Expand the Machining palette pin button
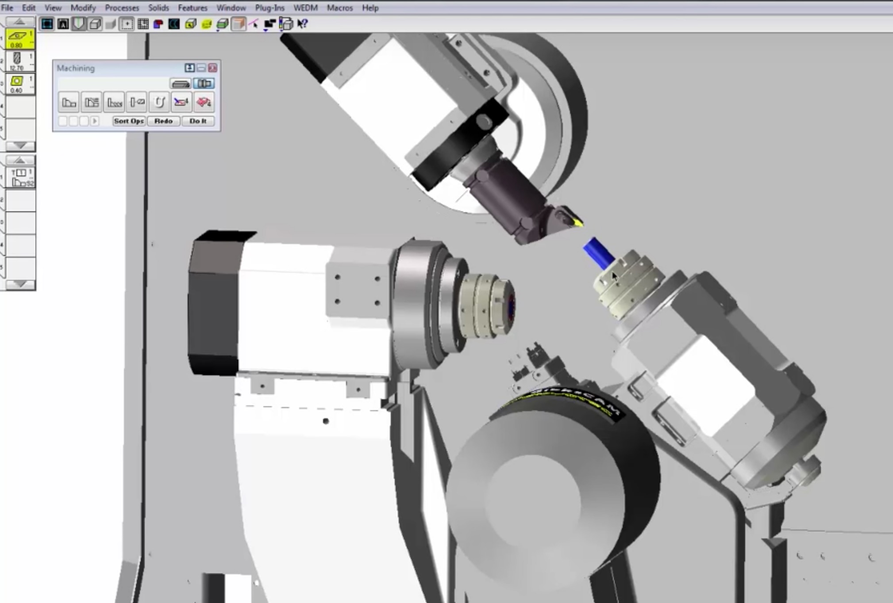 [x=189, y=68]
